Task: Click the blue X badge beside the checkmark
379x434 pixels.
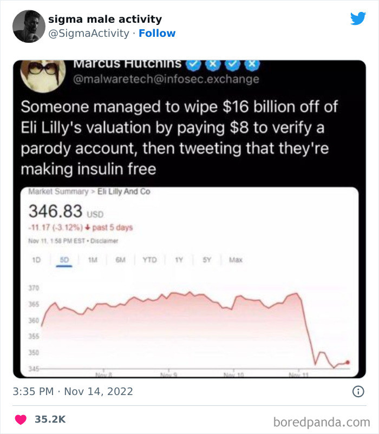Action: [213, 63]
